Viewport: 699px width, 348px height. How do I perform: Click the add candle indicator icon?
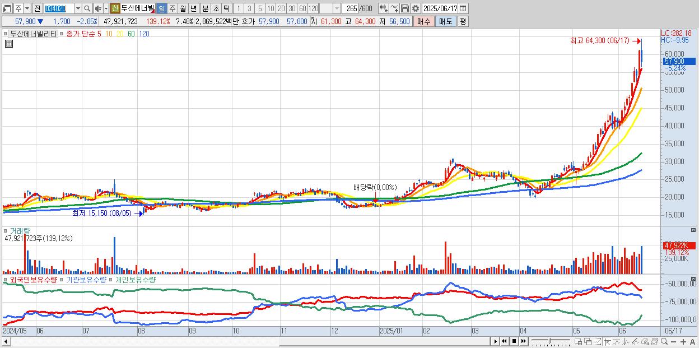[x=384, y=8]
